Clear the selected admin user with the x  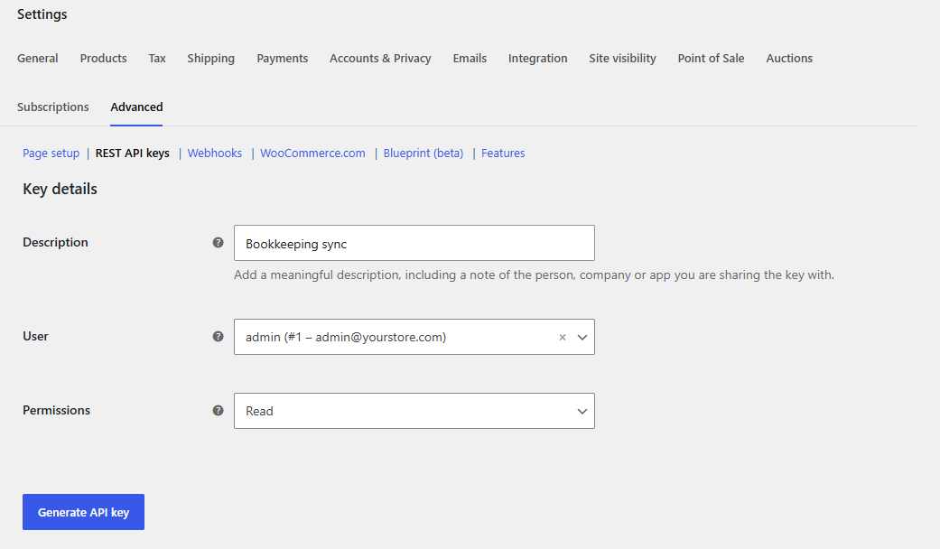click(x=563, y=338)
